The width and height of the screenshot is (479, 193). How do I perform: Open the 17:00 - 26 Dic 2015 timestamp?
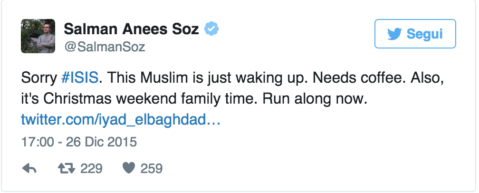tap(79, 142)
